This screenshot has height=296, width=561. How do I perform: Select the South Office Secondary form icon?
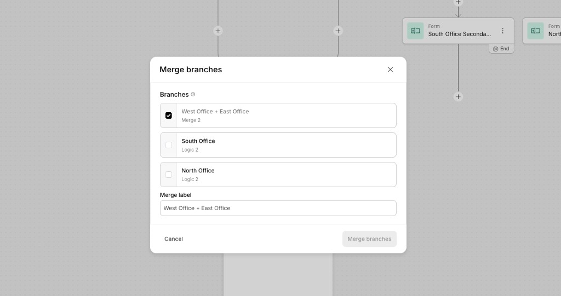(415, 31)
